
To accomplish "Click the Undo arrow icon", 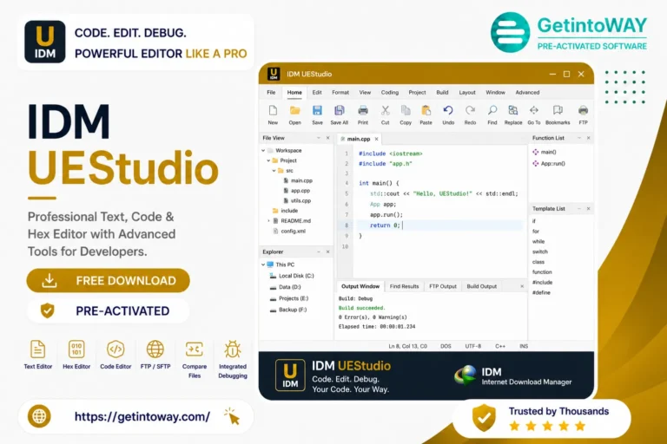I will (x=448, y=110).
